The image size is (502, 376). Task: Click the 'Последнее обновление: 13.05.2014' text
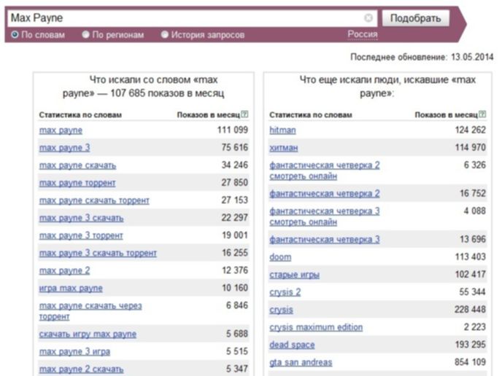coord(422,58)
